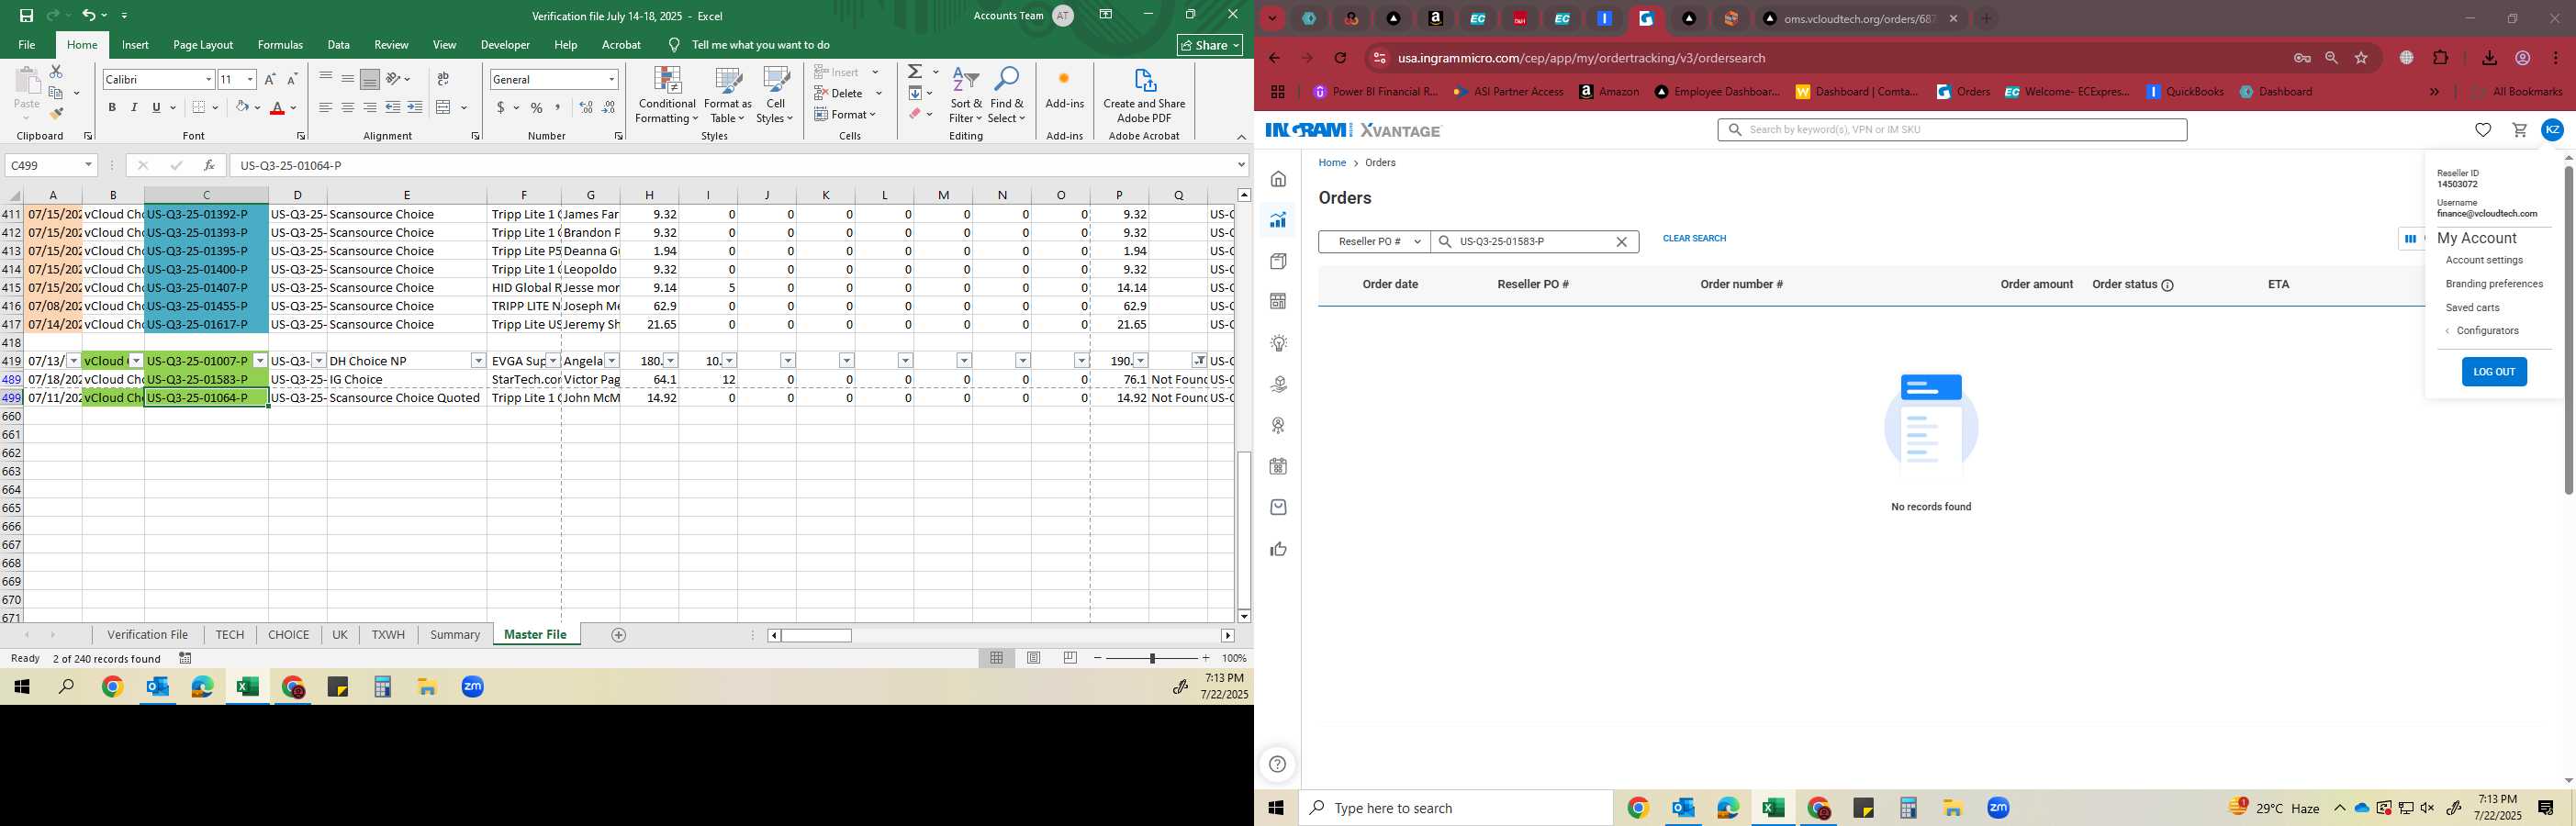Open Outlook from the left taskbar
Screen dimensions: 2576x826
[157, 687]
